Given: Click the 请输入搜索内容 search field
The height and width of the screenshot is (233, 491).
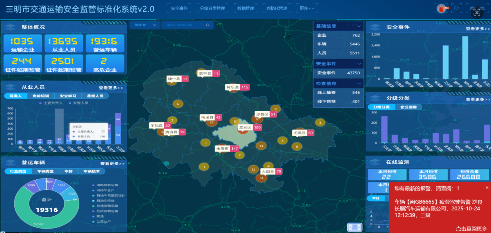Looking at the screenshot, I should pos(183,25).
